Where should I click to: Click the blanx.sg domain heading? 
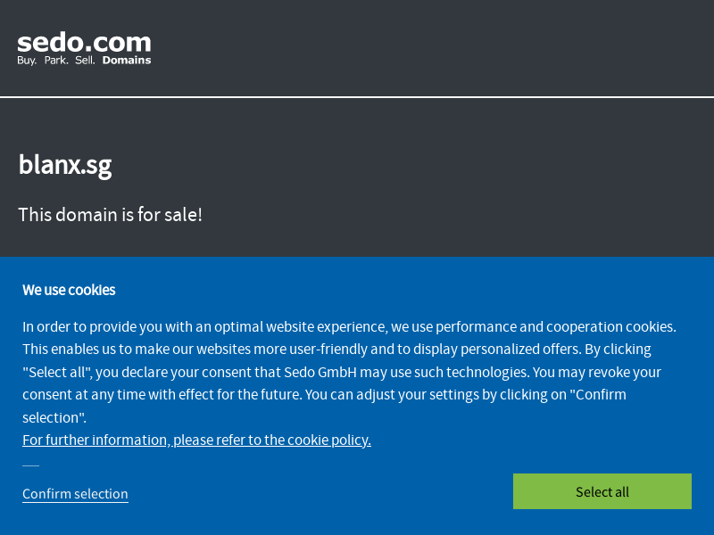pos(65,165)
